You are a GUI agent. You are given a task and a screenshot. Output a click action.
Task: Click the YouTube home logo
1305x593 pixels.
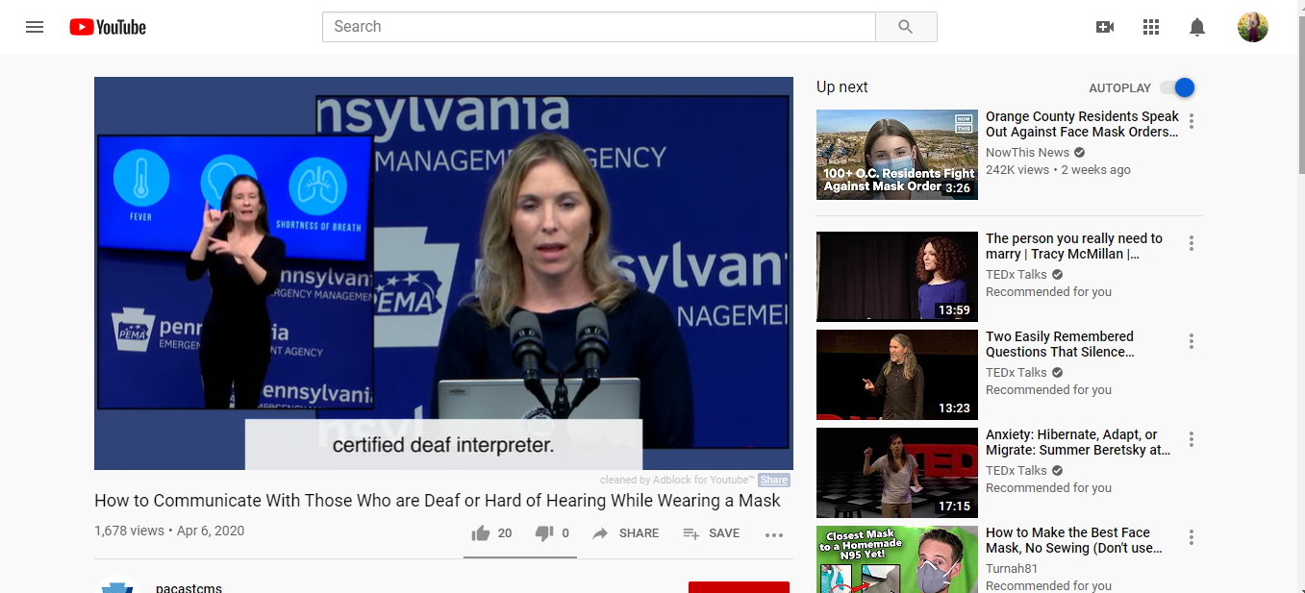coord(108,27)
